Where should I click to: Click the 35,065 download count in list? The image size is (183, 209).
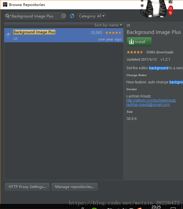pyautogui.click(x=96, y=33)
